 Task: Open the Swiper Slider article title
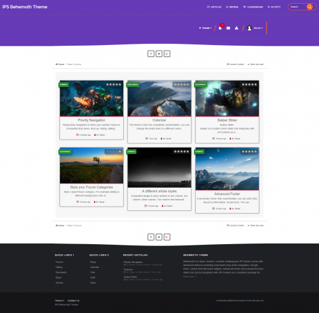coord(227,120)
